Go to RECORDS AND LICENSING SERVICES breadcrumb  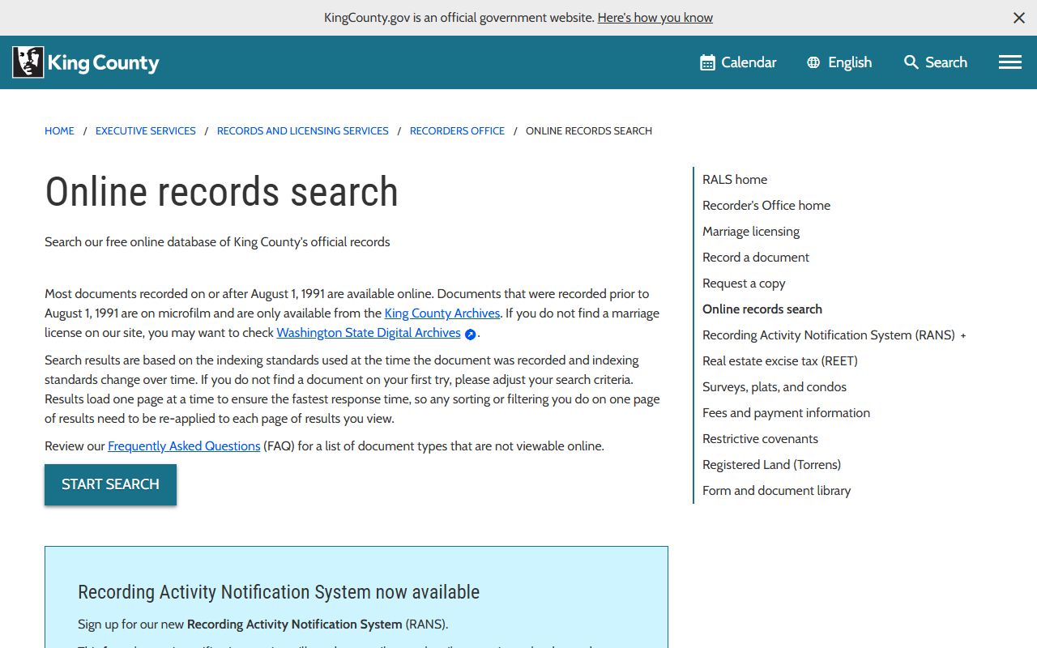[303, 130]
